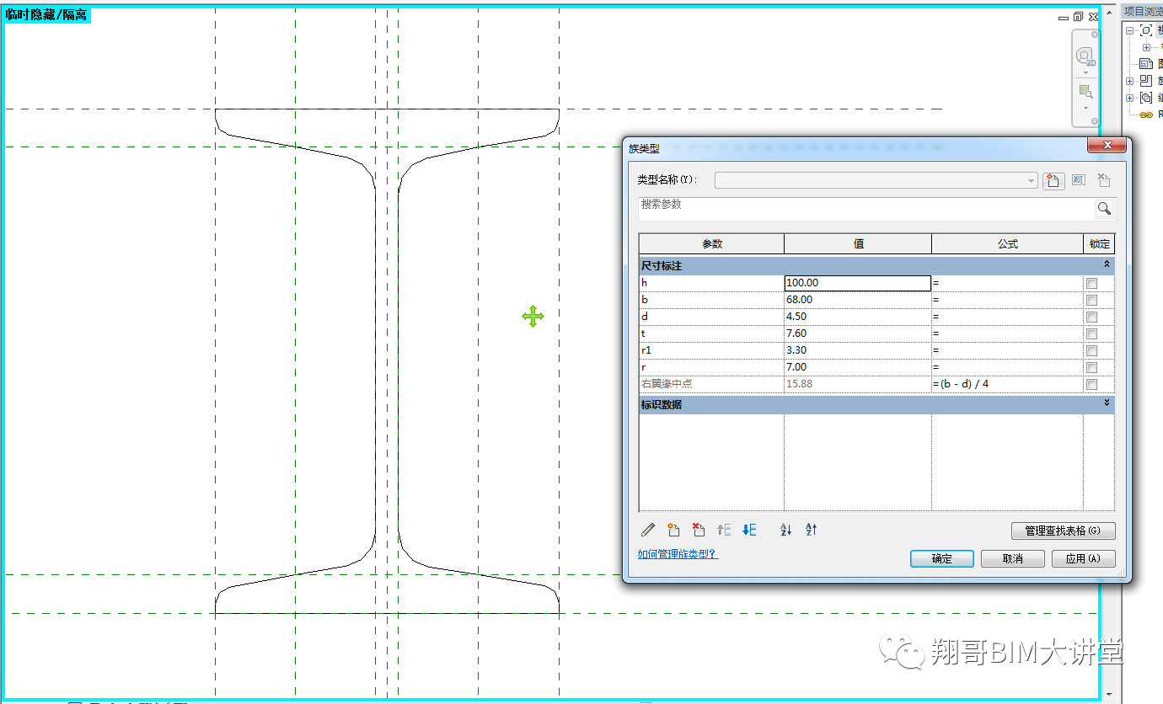Click the 2D steering wheel icon

pos(1085,56)
